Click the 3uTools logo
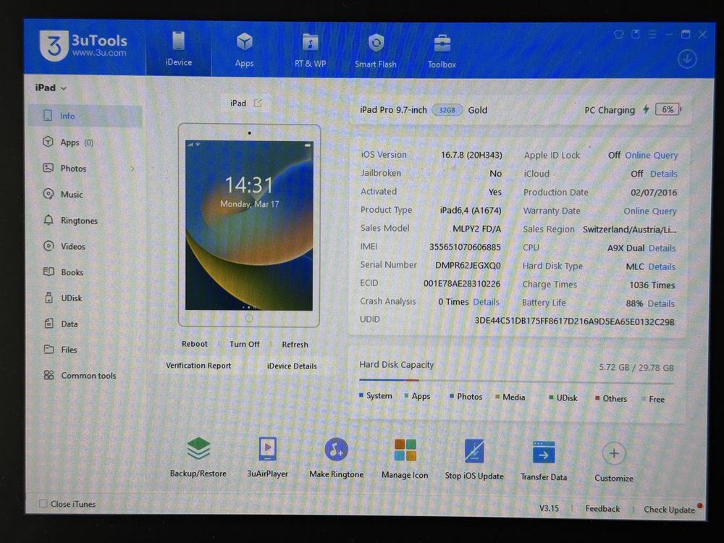The width and height of the screenshot is (724, 543). point(83,45)
